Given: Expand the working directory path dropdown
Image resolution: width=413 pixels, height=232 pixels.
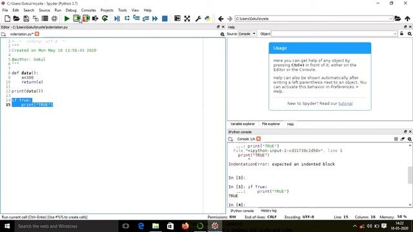Looking at the screenshot, I should coord(391,19).
